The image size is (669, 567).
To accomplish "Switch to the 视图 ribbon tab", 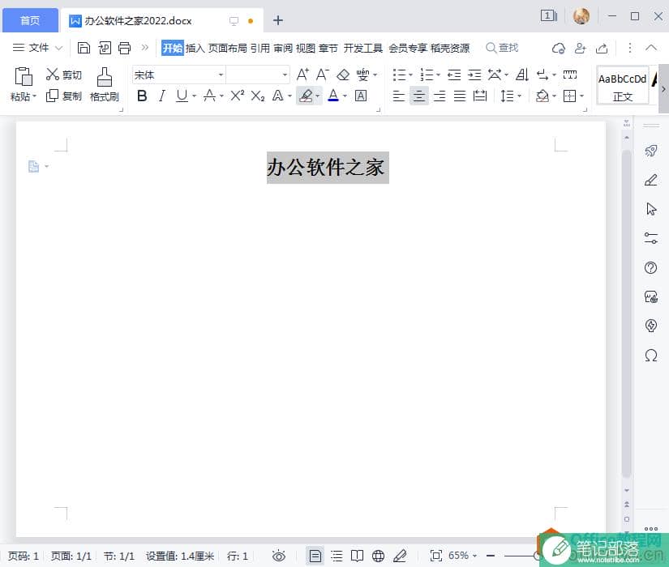I will point(306,48).
